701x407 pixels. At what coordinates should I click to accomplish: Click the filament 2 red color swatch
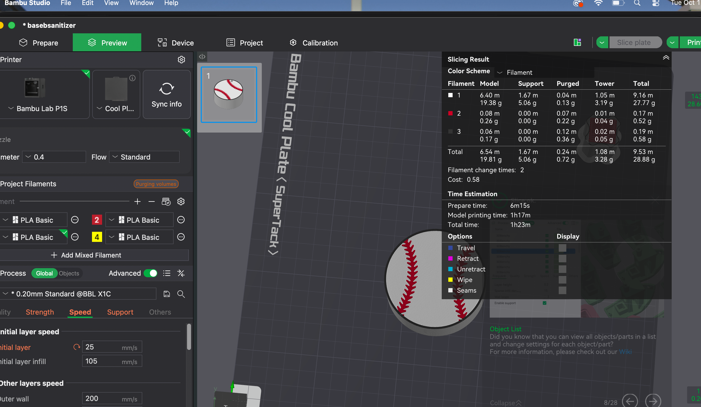(x=97, y=220)
